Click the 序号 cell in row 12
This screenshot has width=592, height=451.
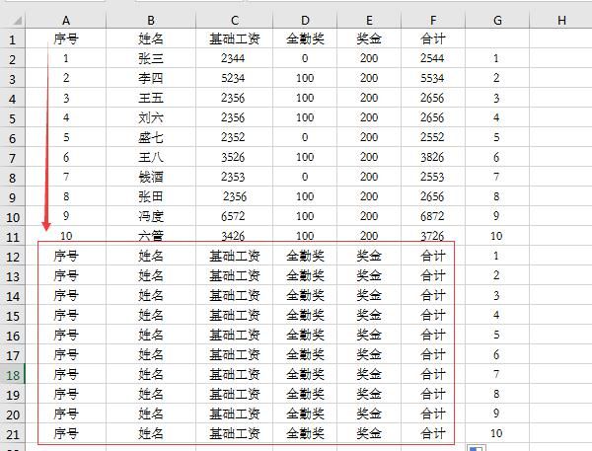66,256
